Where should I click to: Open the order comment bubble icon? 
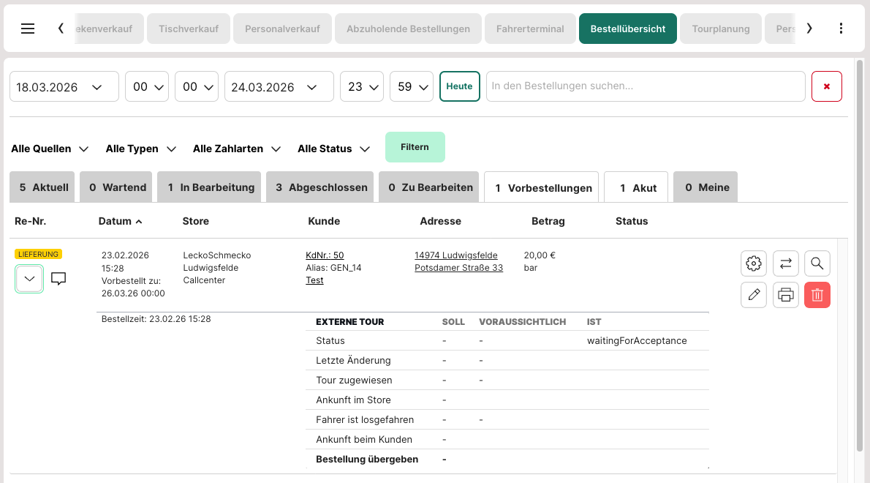click(x=59, y=279)
